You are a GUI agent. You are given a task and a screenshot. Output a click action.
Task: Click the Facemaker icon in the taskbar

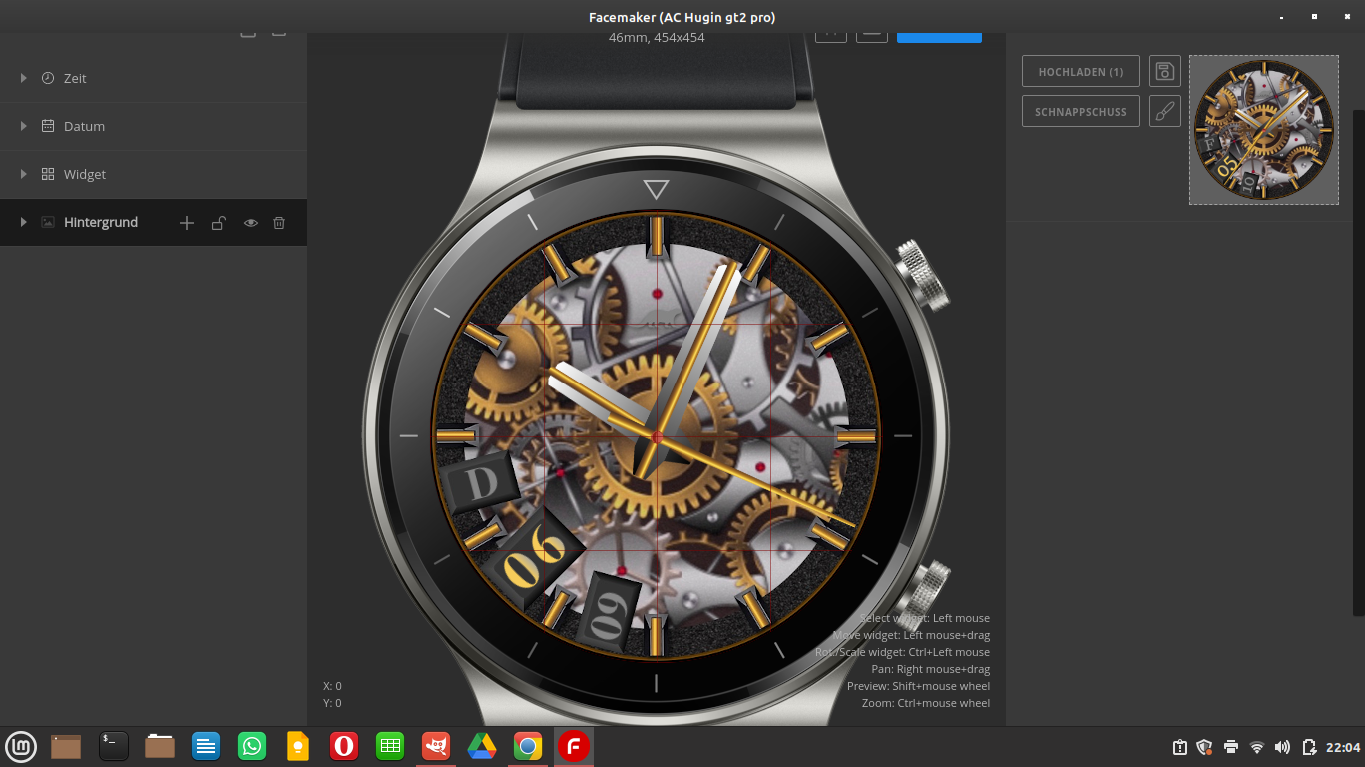coord(574,746)
